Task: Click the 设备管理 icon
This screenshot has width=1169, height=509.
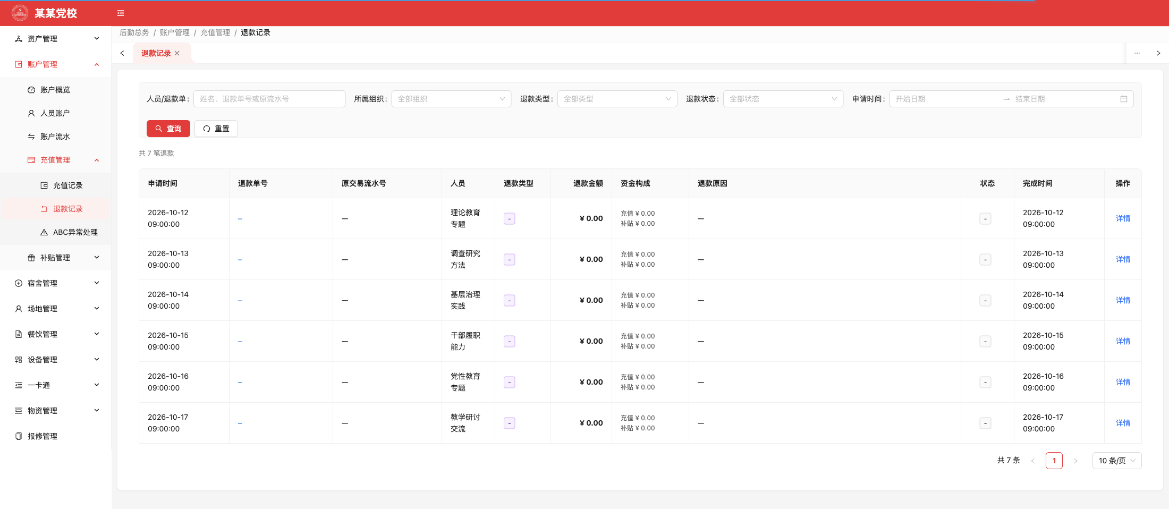Action: click(19, 360)
